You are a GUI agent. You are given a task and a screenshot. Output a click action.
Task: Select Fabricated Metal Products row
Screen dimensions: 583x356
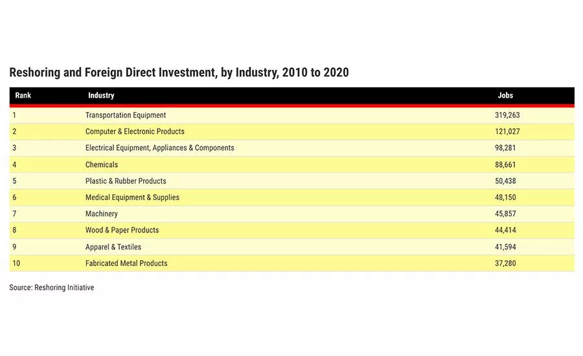pyautogui.click(x=292, y=263)
